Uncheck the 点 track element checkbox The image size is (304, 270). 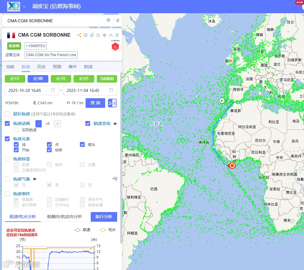click(x=49, y=144)
